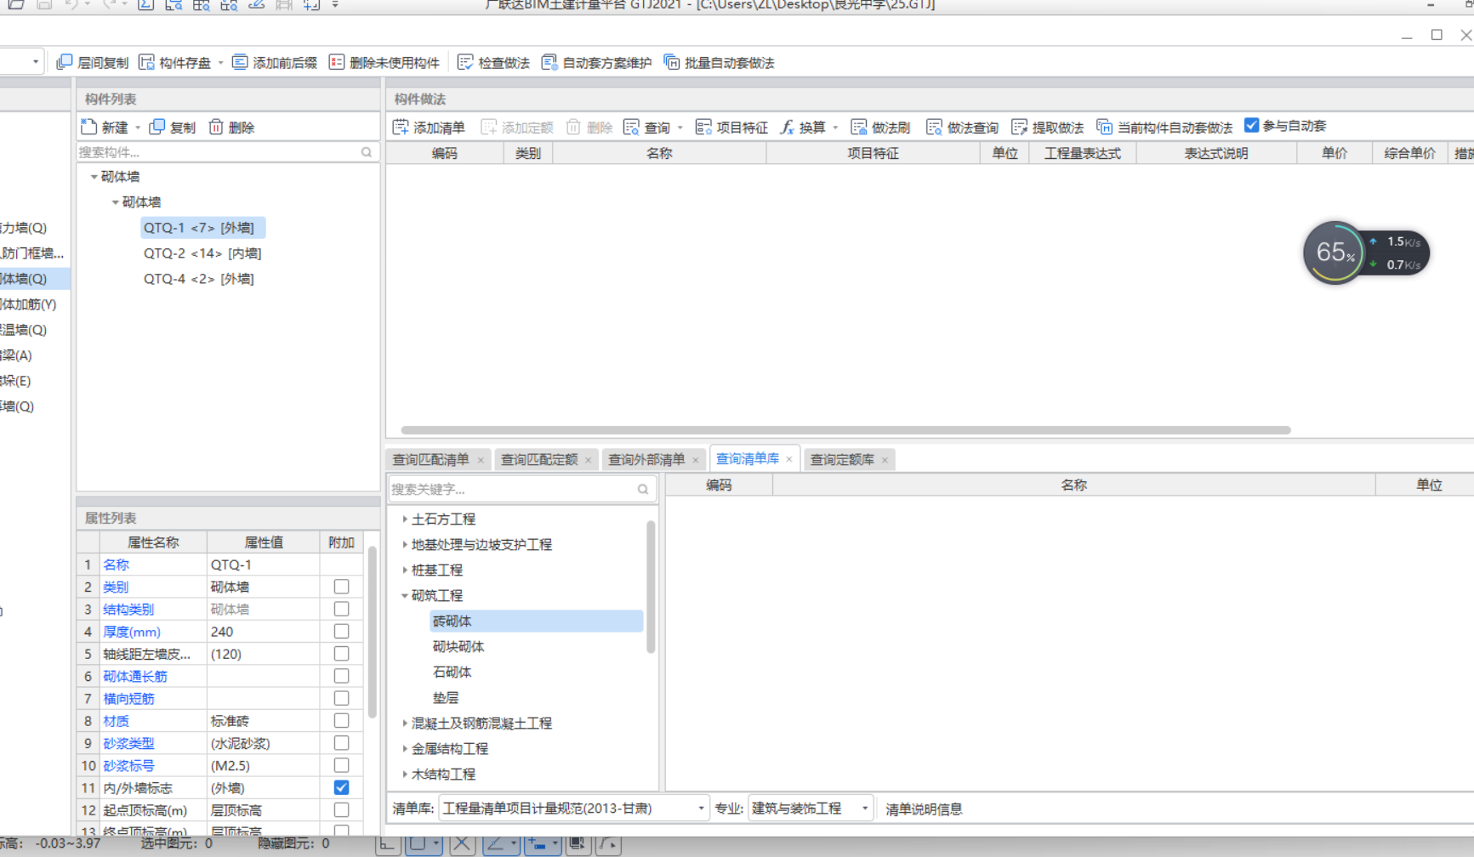Click 查询 icon in 构件做法 toolbar
This screenshot has width=1474, height=857.
point(631,127)
